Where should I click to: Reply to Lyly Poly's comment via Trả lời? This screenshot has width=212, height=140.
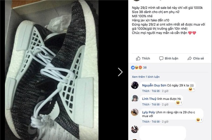pyautogui.click(x=156, y=122)
